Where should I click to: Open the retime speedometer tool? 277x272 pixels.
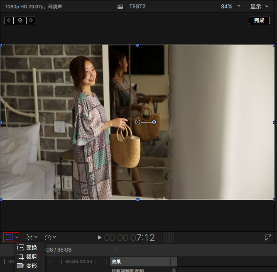pos(48,237)
